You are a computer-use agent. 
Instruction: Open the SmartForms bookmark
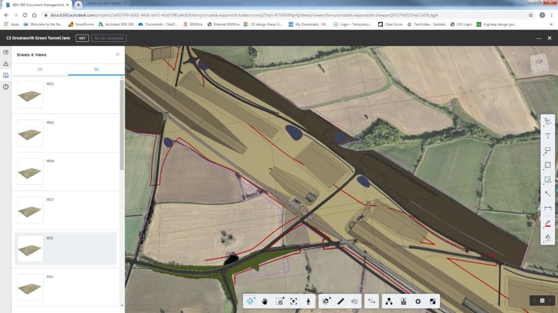(81, 24)
